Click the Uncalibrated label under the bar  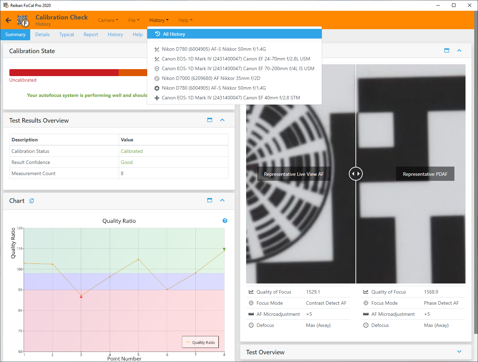(23, 80)
